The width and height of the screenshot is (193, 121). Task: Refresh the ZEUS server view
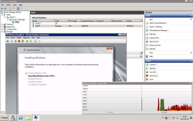point(152,49)
